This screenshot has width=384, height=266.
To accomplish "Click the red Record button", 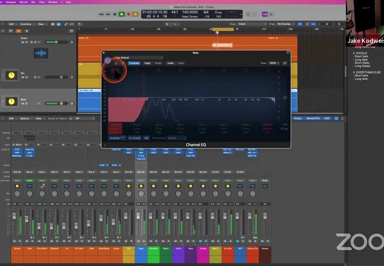I will 128,14.
